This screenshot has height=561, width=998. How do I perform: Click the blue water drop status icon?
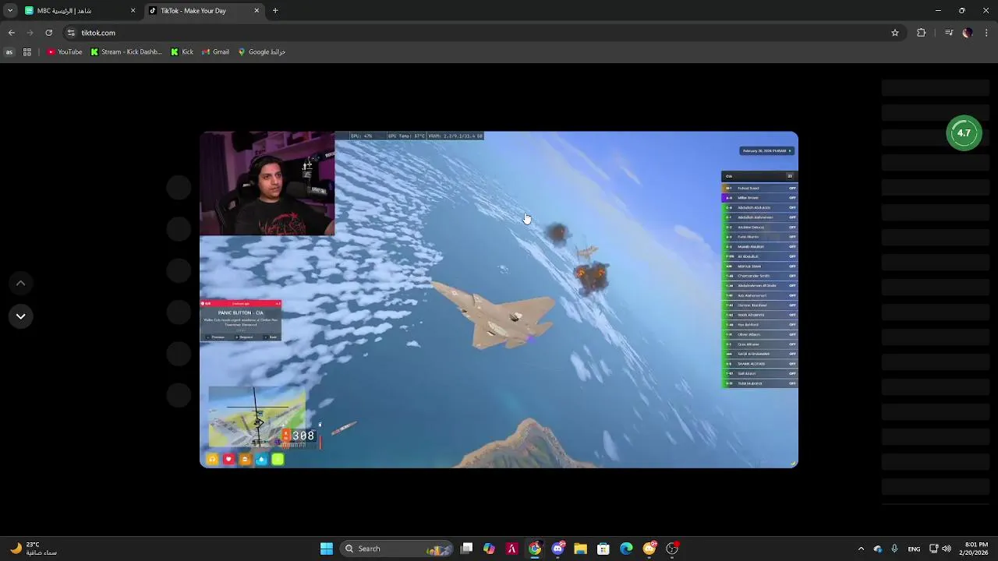(x=261, y=459)
